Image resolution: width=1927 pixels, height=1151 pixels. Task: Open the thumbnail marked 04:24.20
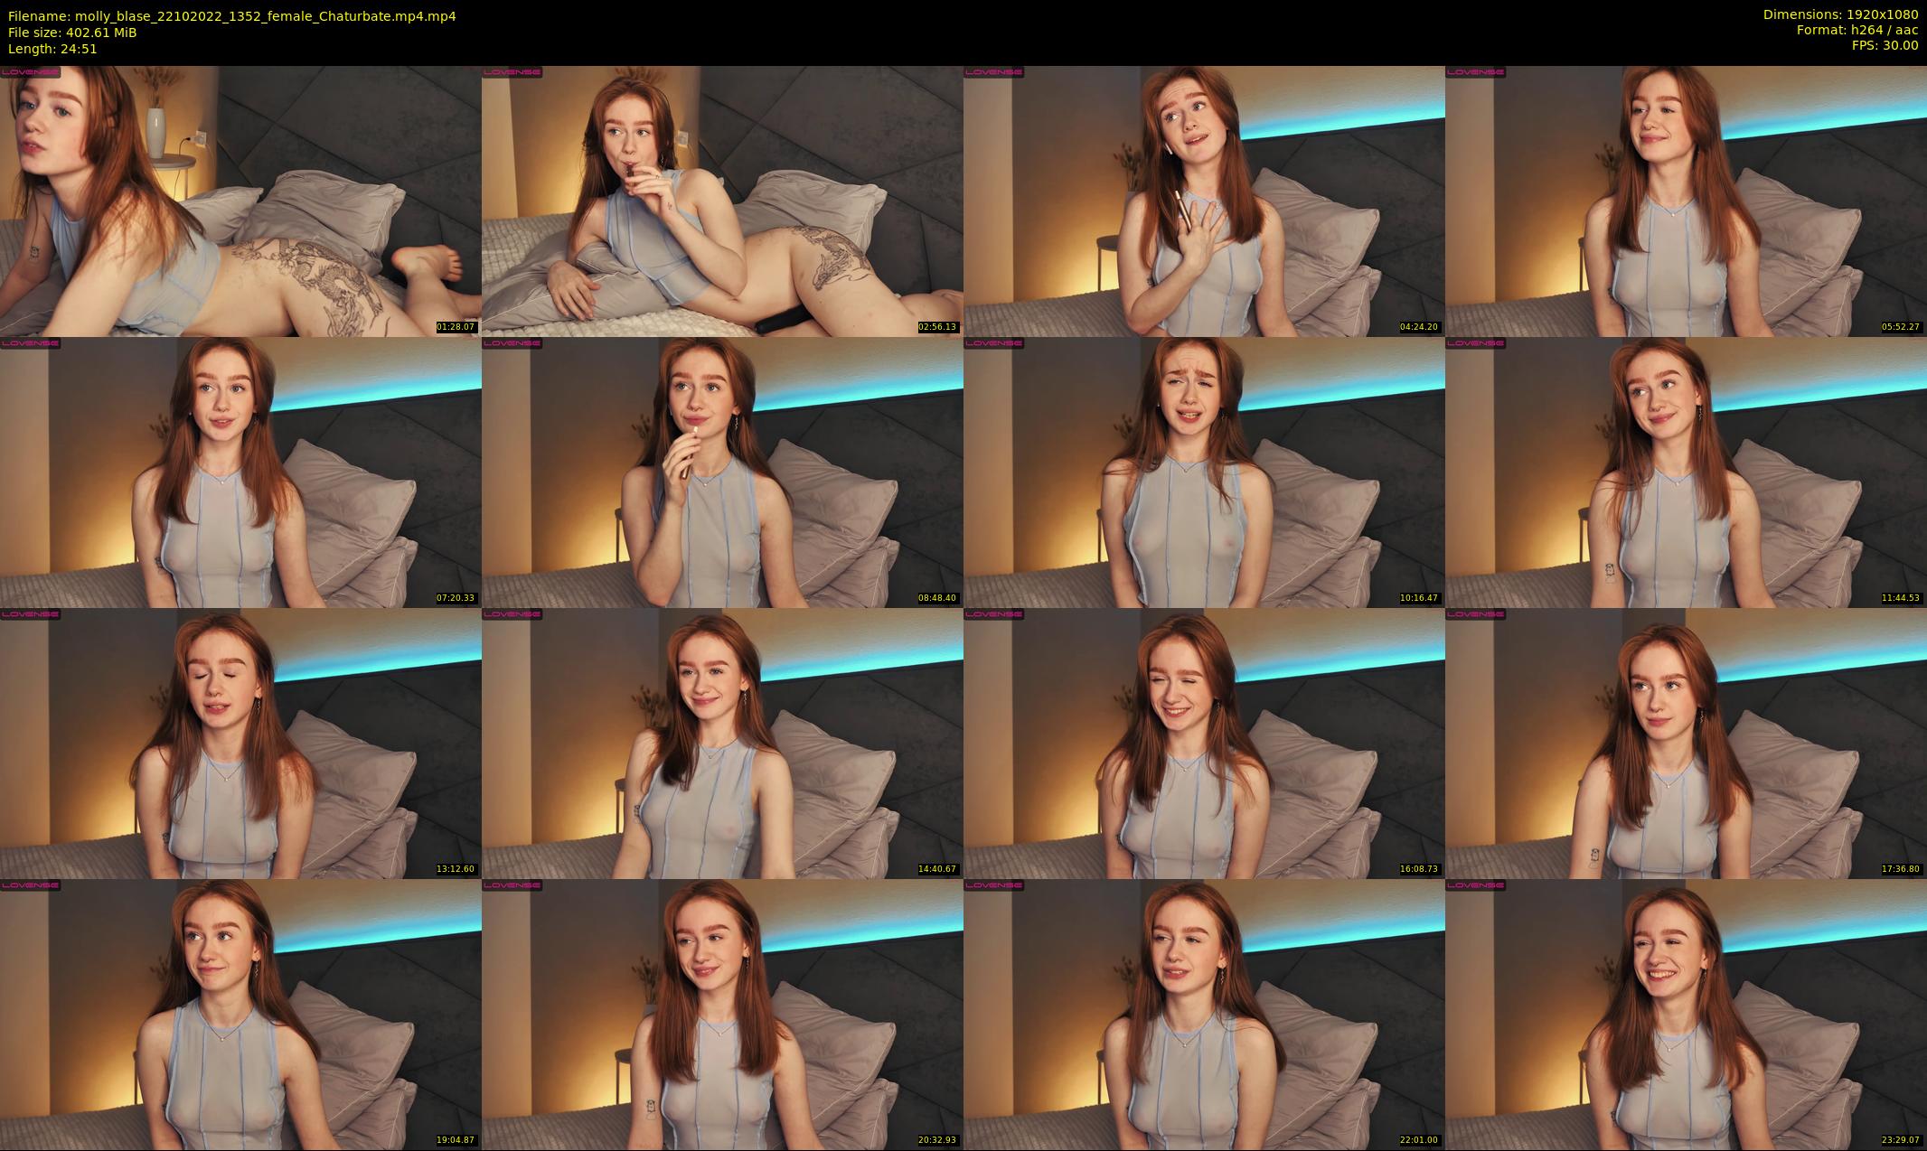point(1204,201)
